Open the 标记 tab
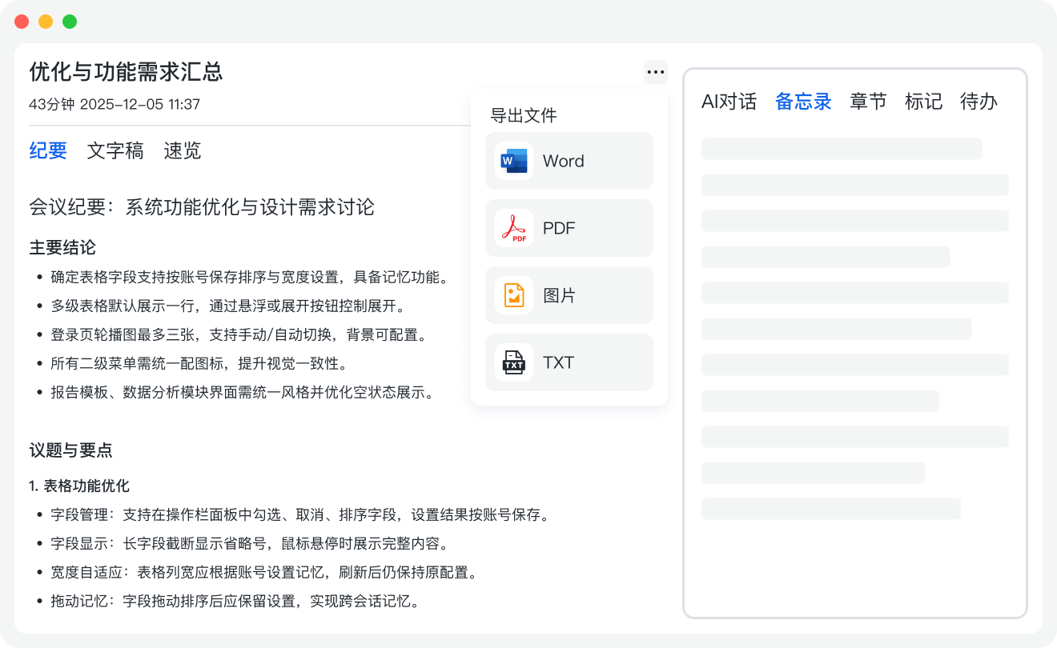Viewport: 1057px width, 648px height. tap(924, 102)
